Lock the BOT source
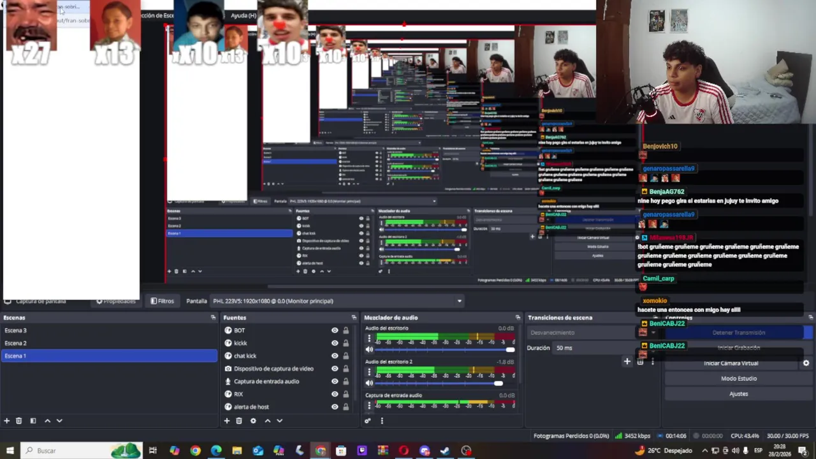The width and height of the screenshot is (816, 459). click(x=346, y=330)
